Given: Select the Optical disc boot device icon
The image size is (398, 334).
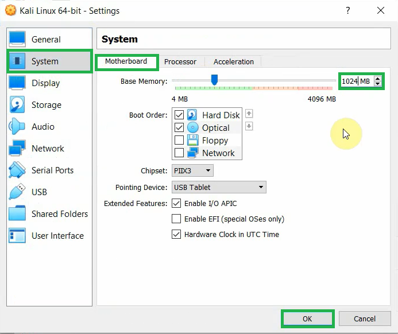Looking at the screenshot, I should pyautogui.click(x=192, y=127).
